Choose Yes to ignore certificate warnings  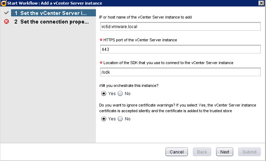coord(104,119)
